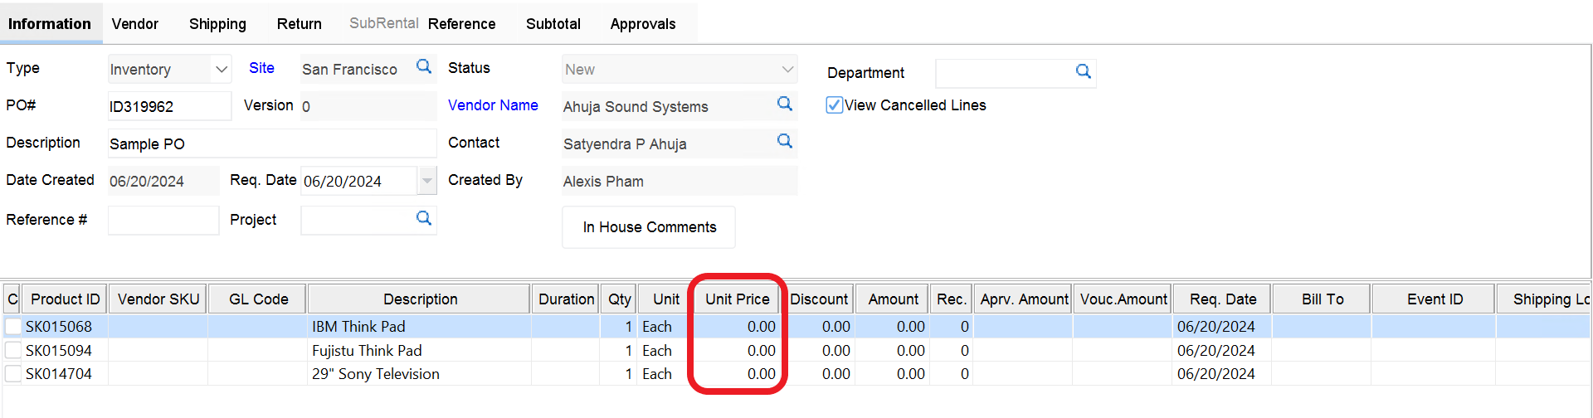Screen dimensions: 1593x418
Task: Click the Project search magnifier icon
Action: [424, 219]
